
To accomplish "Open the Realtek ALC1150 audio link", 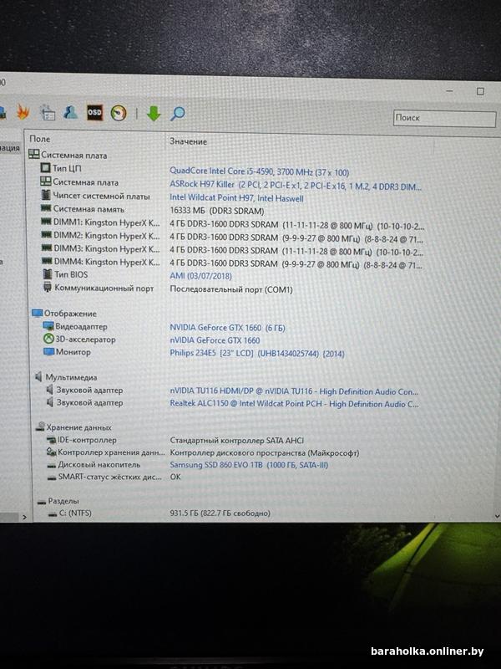I will coord(295,404).
